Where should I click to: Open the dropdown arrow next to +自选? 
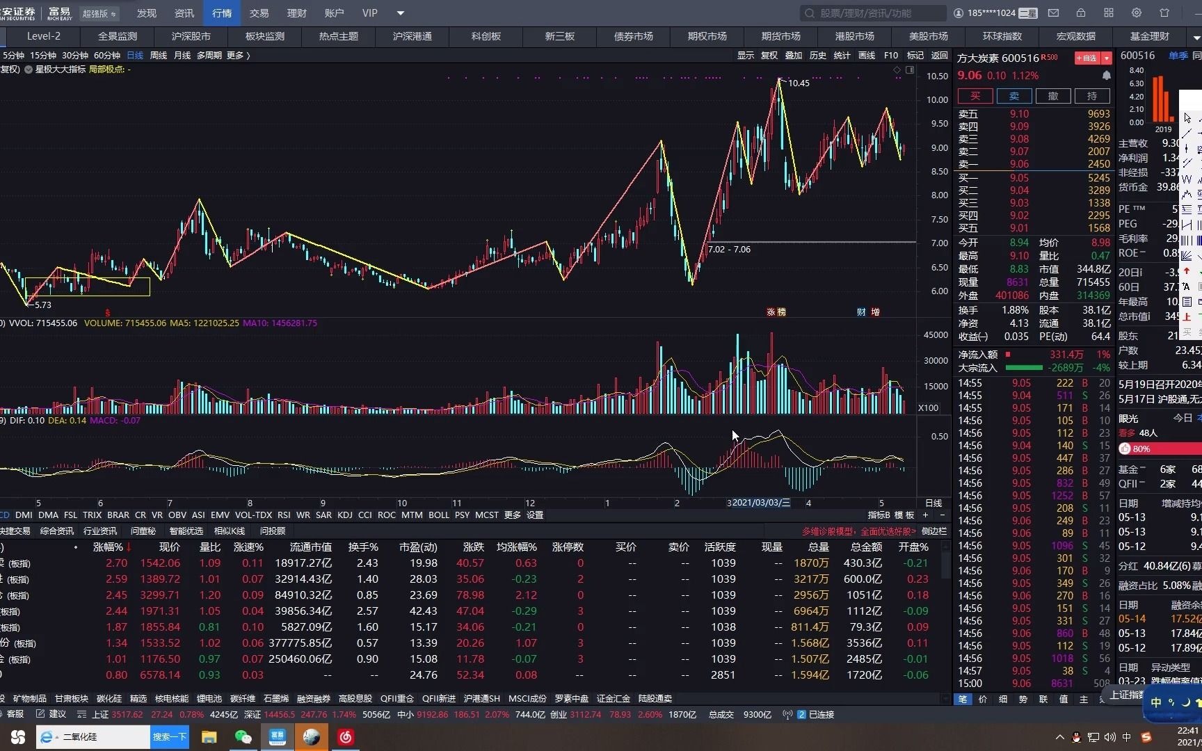[1107, 58]
